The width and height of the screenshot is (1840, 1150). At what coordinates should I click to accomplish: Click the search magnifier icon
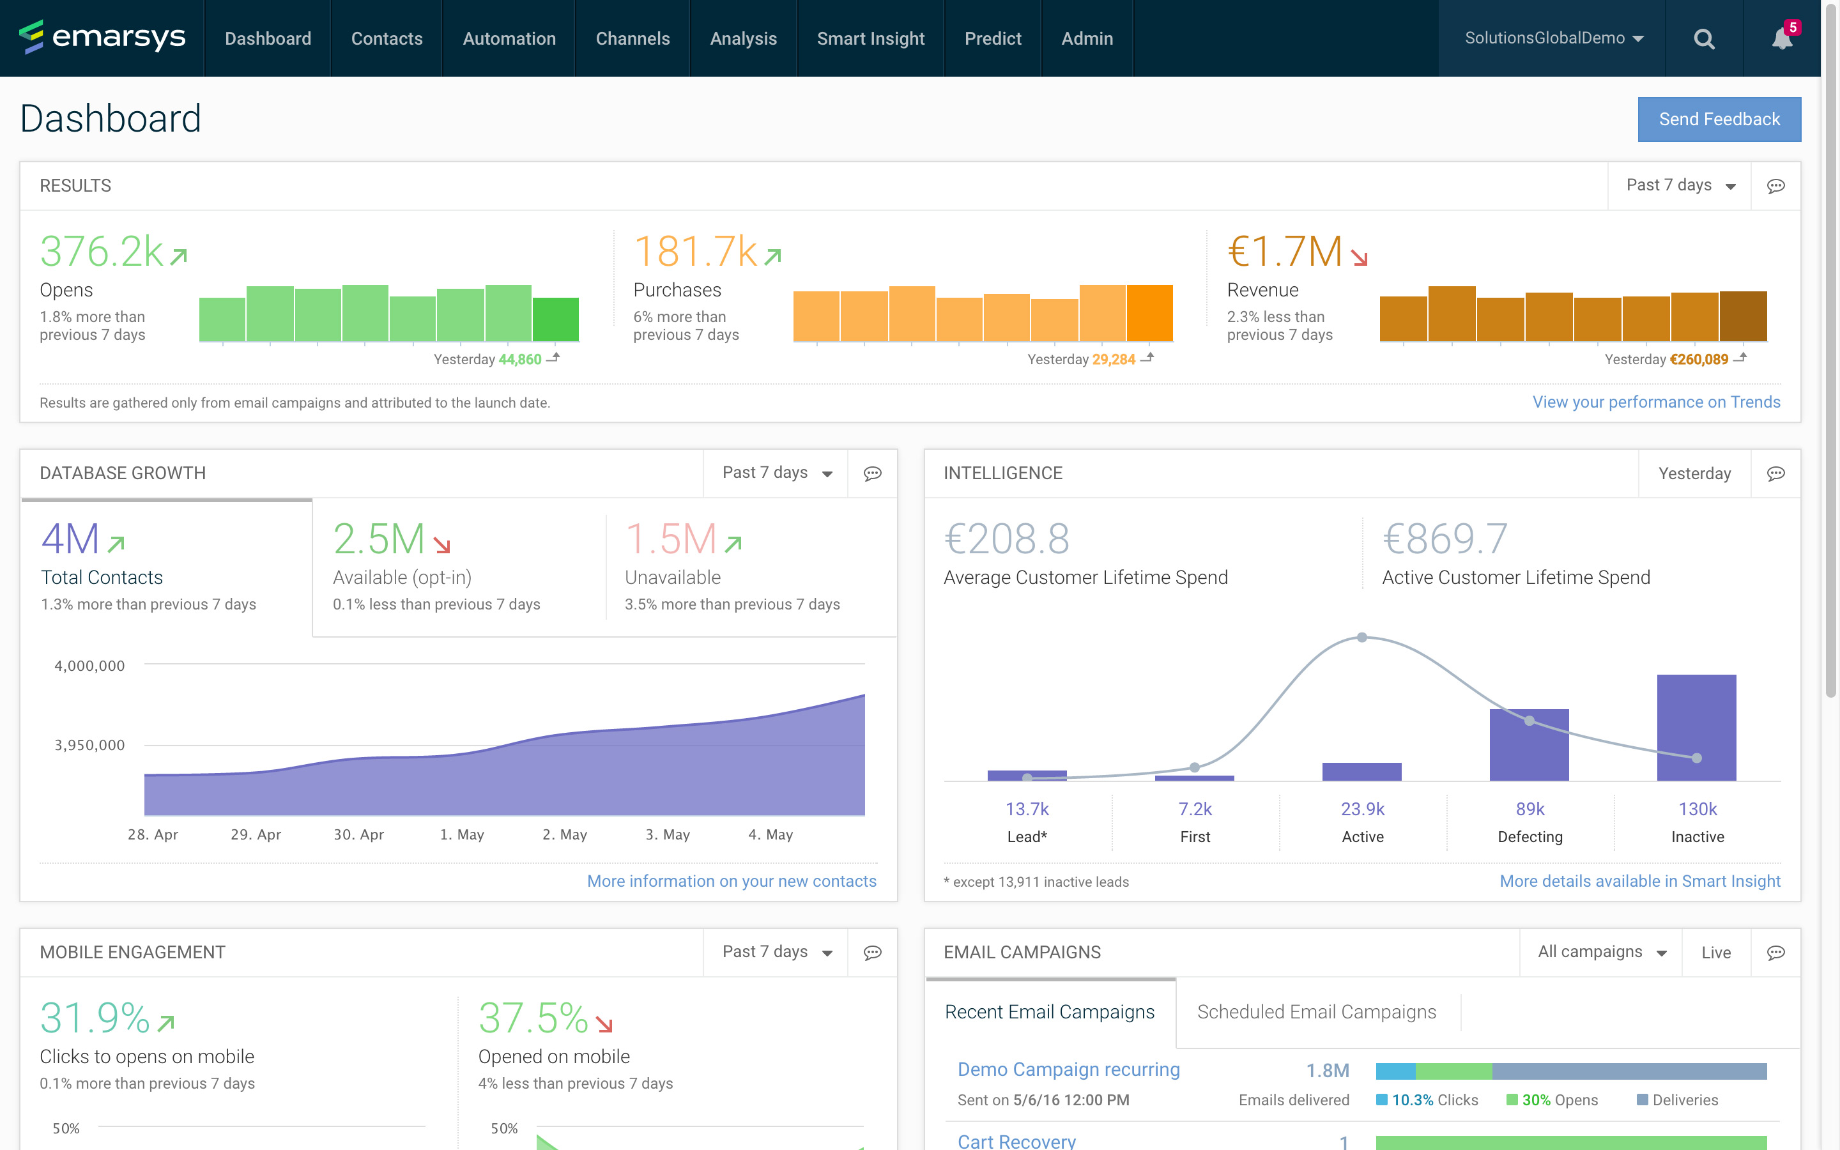[1704, 39]
